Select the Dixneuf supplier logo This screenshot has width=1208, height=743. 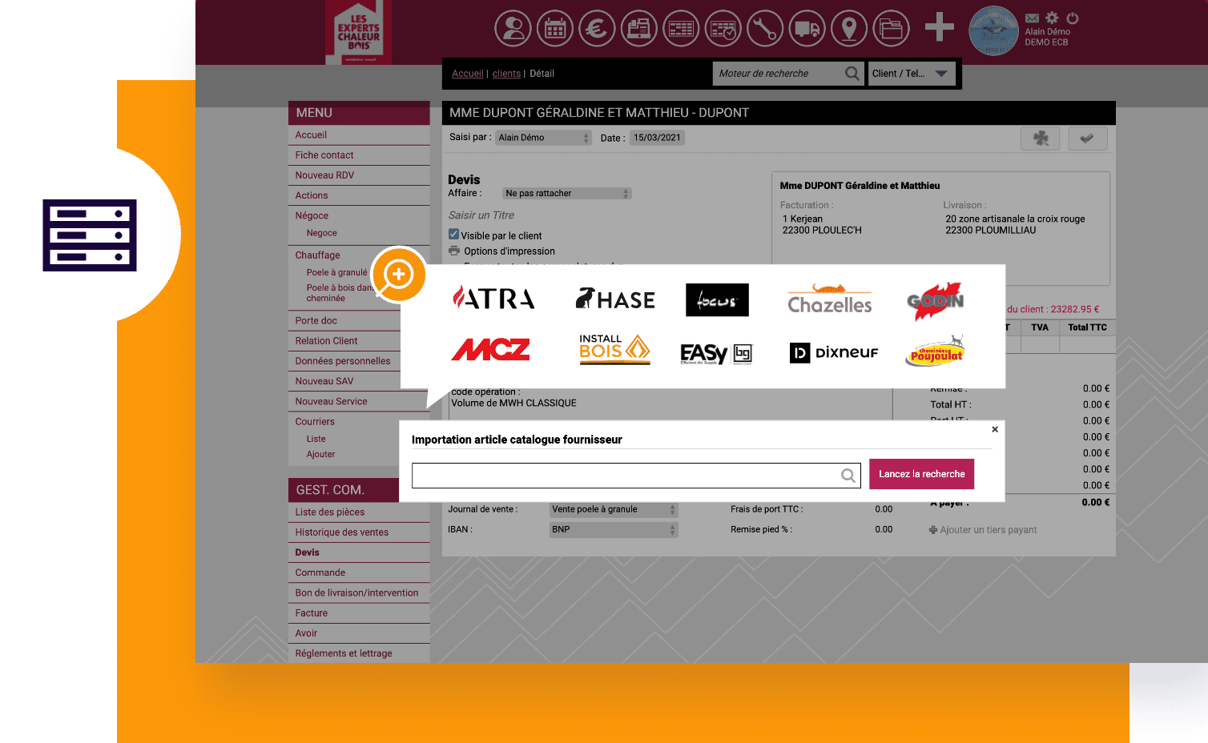[834, 353]
